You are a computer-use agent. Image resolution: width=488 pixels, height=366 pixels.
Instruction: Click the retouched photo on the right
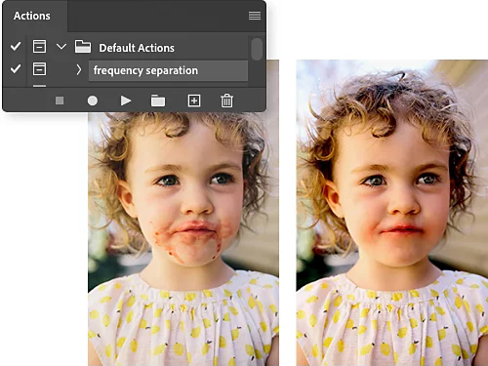392,213
